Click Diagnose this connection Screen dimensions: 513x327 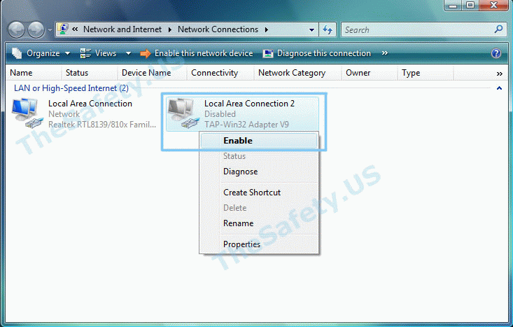[317, 53]
